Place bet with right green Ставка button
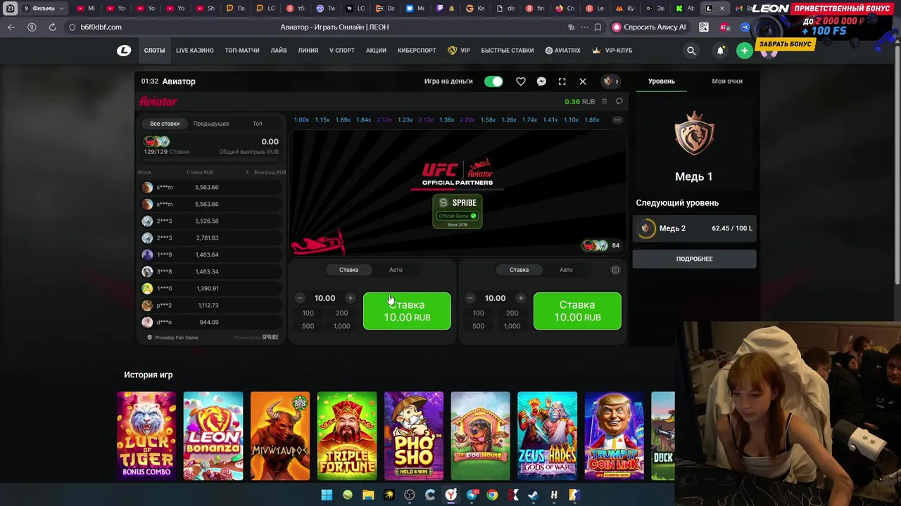 coord(577,311)
